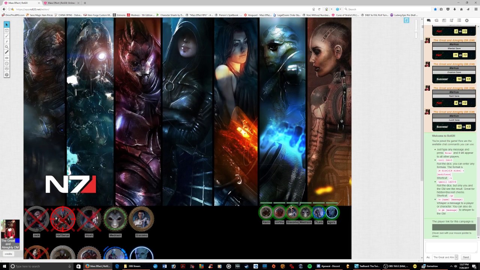Open the dice rolling tool
This screenshot has height=270, width=480.
pos(7,69)
